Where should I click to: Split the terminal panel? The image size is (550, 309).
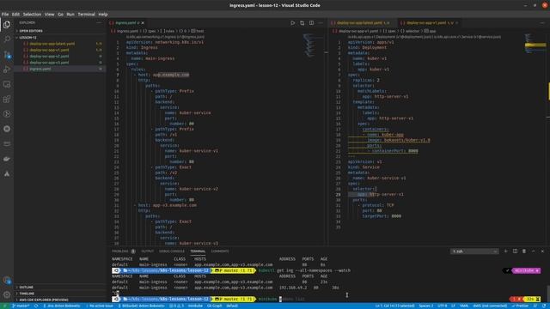(515, 251)
